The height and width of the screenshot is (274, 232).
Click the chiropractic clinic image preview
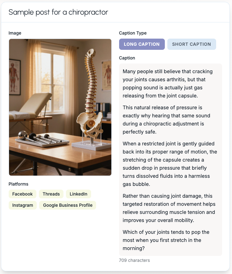(x=60, y=107)
